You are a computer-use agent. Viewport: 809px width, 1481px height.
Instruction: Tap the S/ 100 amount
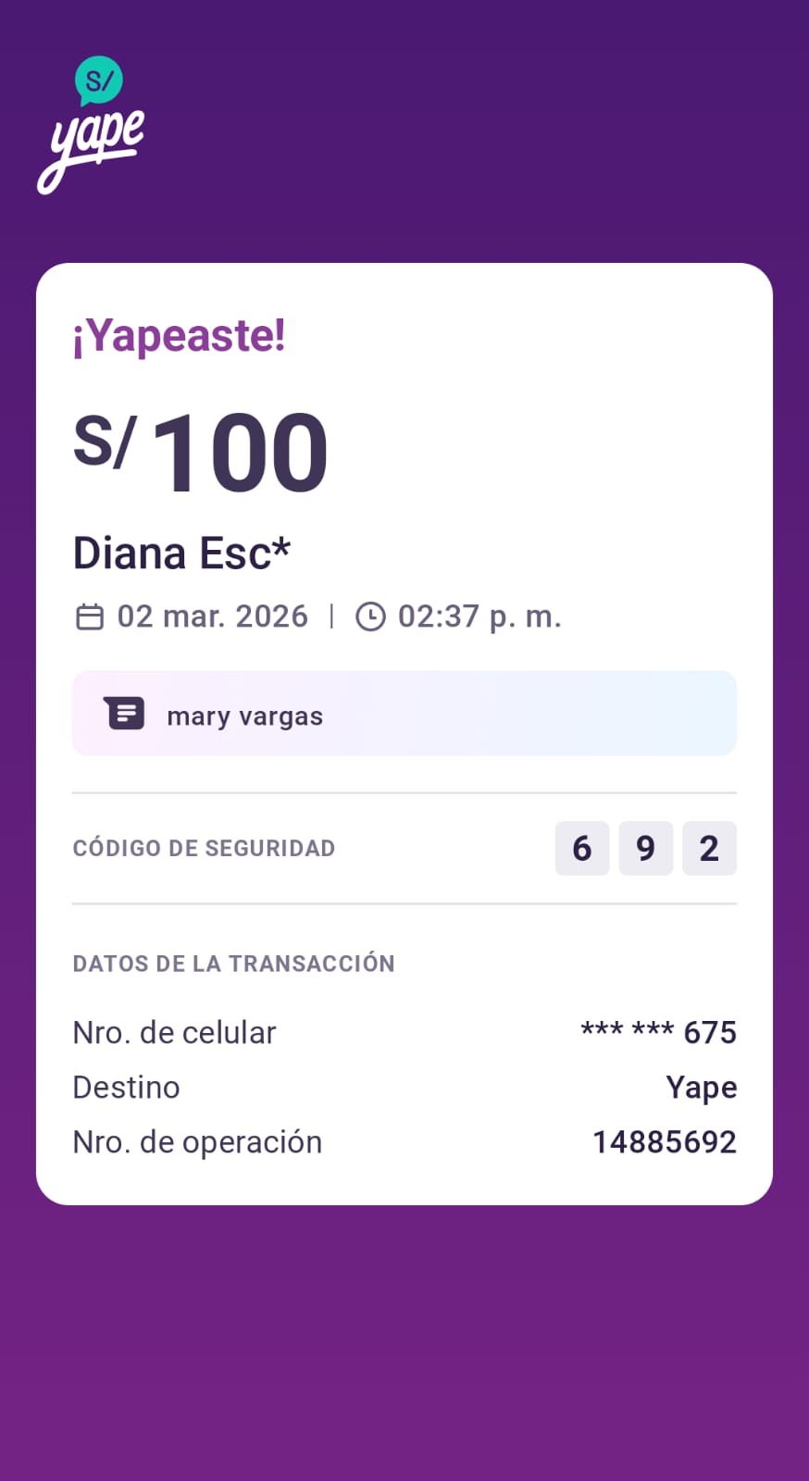201,453
